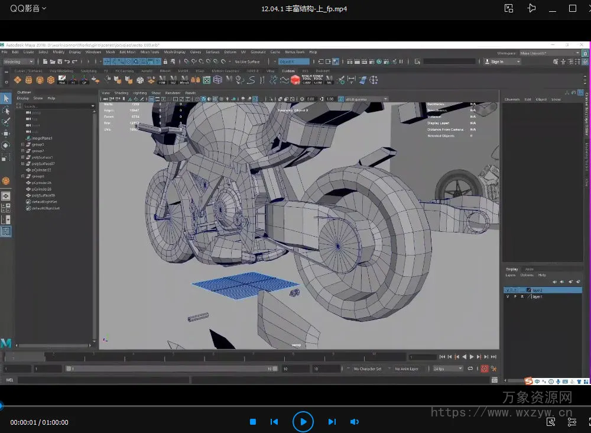Skip to the next video
Image resolution: width=591 pixels, height=433 pixels.
[x=332, y=422]
